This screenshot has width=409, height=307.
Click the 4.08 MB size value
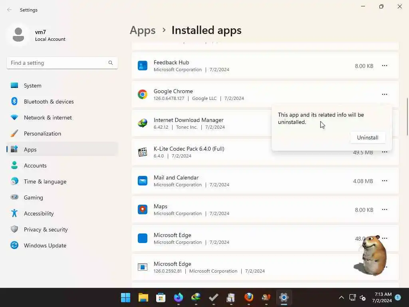[363, 181]
